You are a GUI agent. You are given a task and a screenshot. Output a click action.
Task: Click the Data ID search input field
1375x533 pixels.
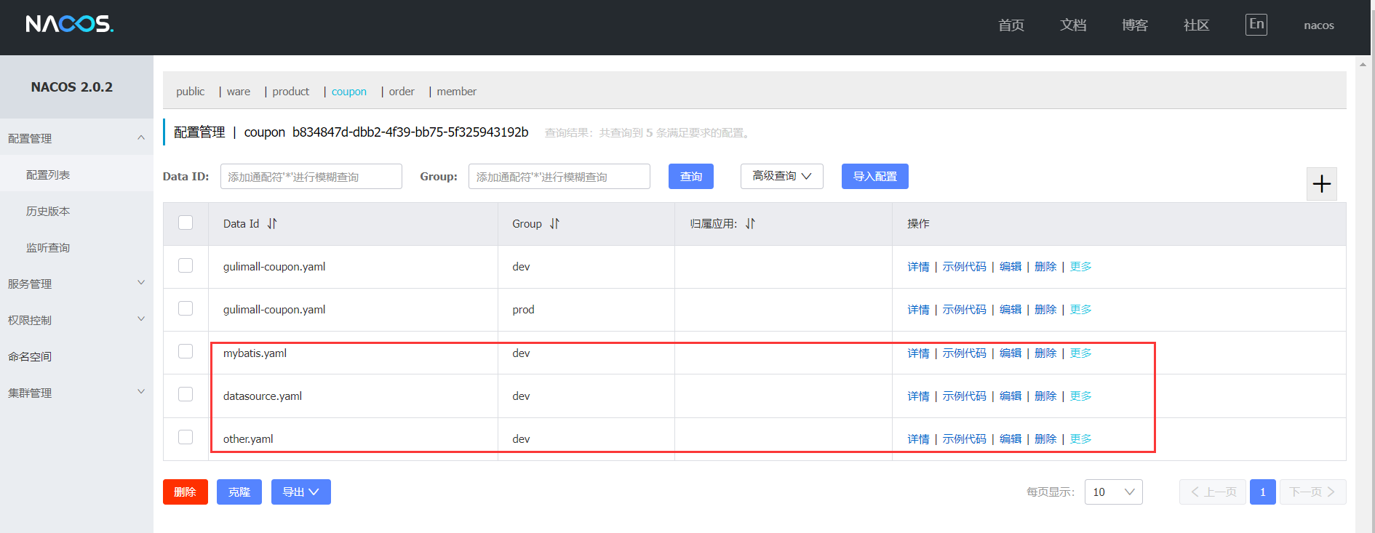tap(311, 177)
